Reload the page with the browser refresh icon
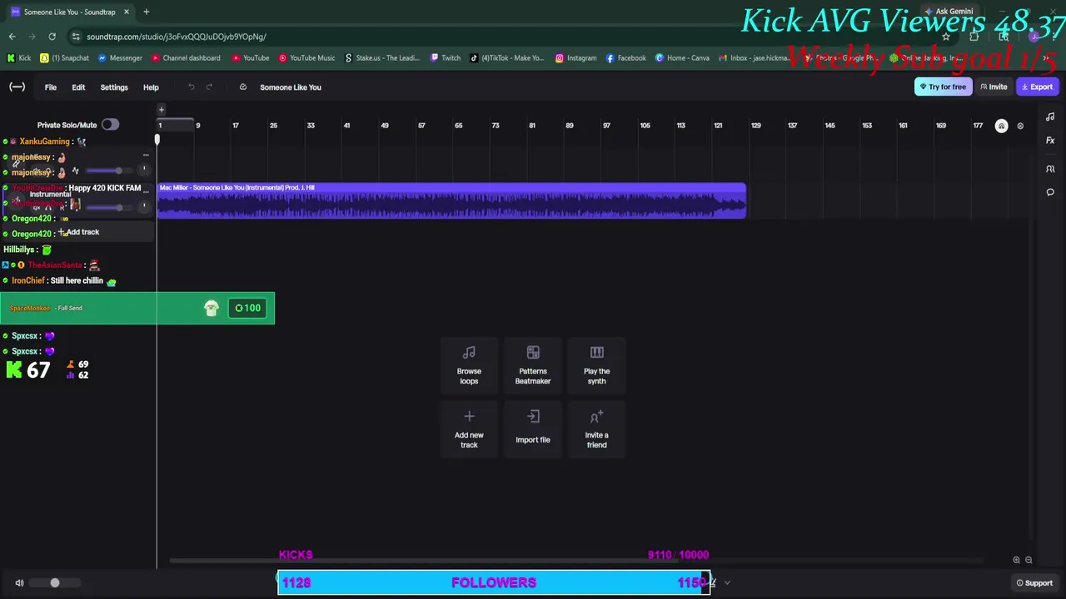The width and height of the screenshot is (1066, 599). click(x=52, y=37)
